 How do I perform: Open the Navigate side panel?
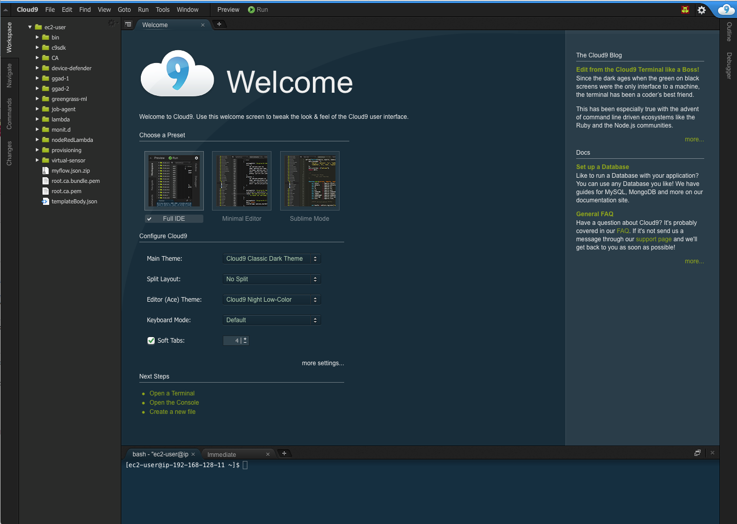pyautogui.click(x=9, y=76)
